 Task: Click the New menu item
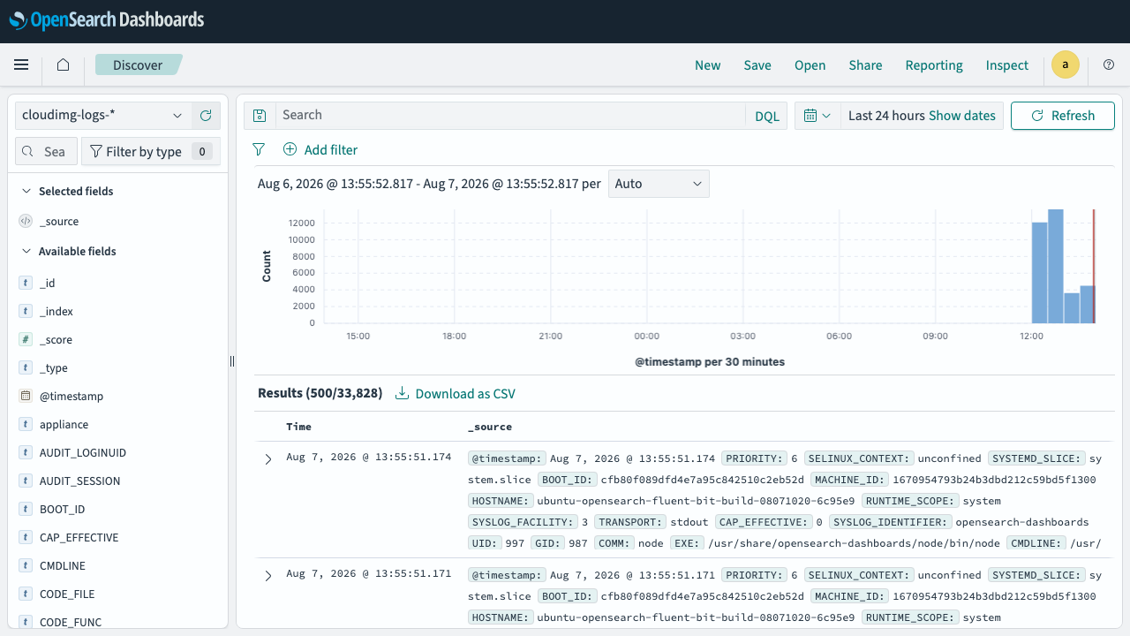tap(708, 65)
